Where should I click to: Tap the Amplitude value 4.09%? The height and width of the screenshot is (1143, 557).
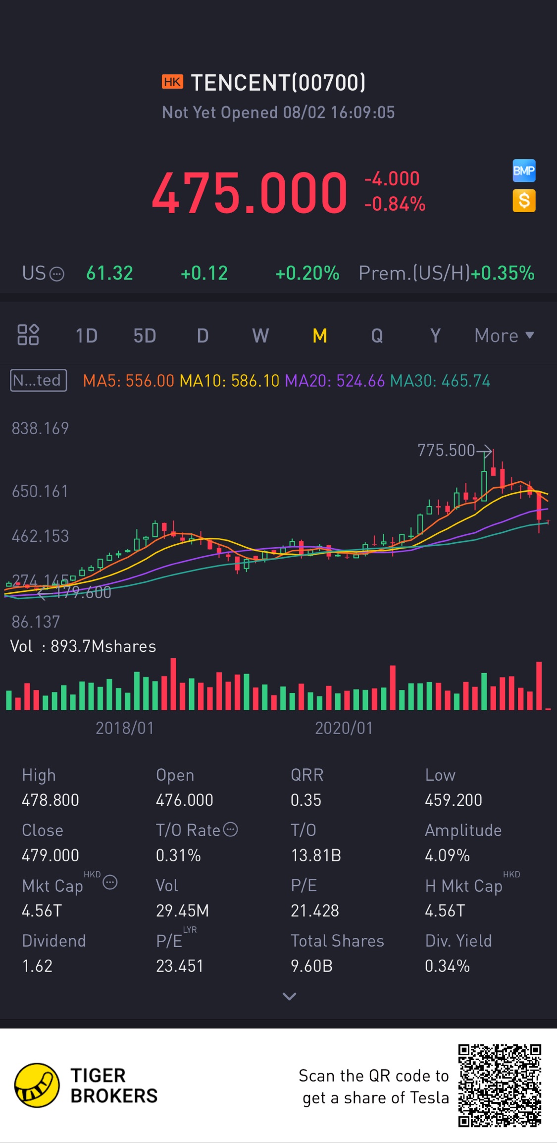pos(448,855)
